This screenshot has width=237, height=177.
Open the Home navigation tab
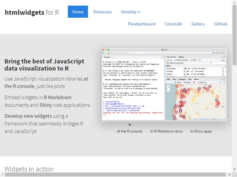click(x=78, y=12)
